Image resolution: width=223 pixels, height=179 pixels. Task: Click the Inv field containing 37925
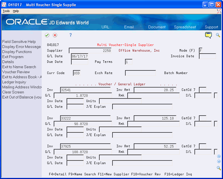[85, 146]
